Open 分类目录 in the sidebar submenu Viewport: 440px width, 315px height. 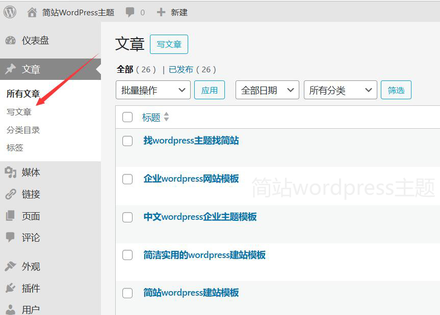(x=23, y=130)
